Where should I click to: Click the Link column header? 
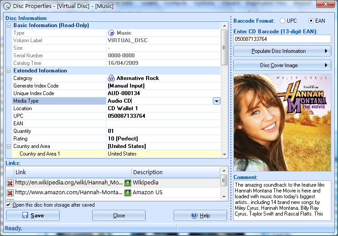pyautogui.click(x=73, y=172)
